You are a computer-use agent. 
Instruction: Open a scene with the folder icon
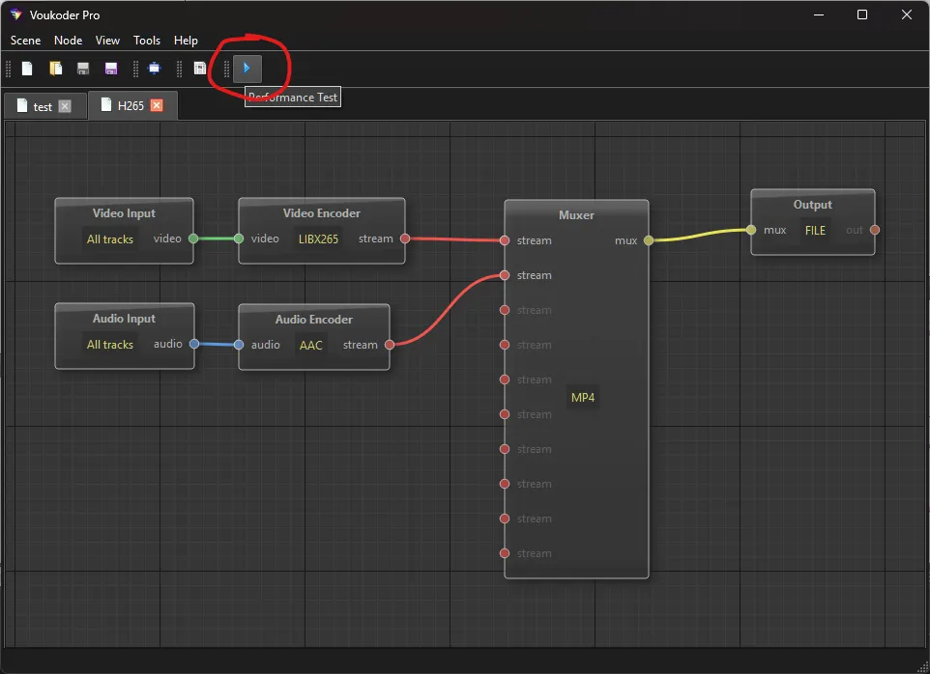[x=56, y=69]
